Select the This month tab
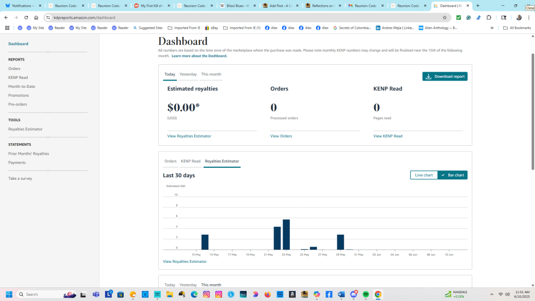 211,74
